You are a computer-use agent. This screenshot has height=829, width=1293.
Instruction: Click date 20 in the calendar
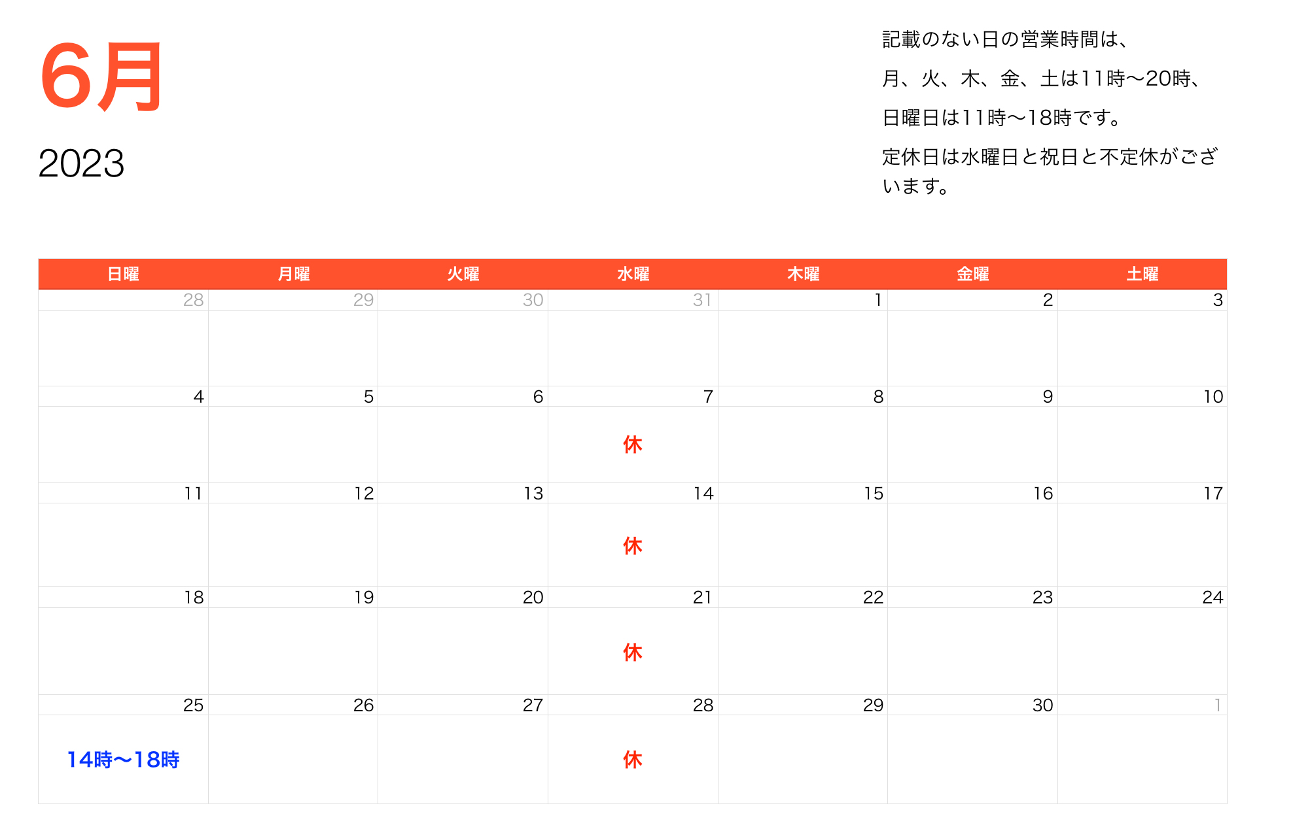coord(533,598)
